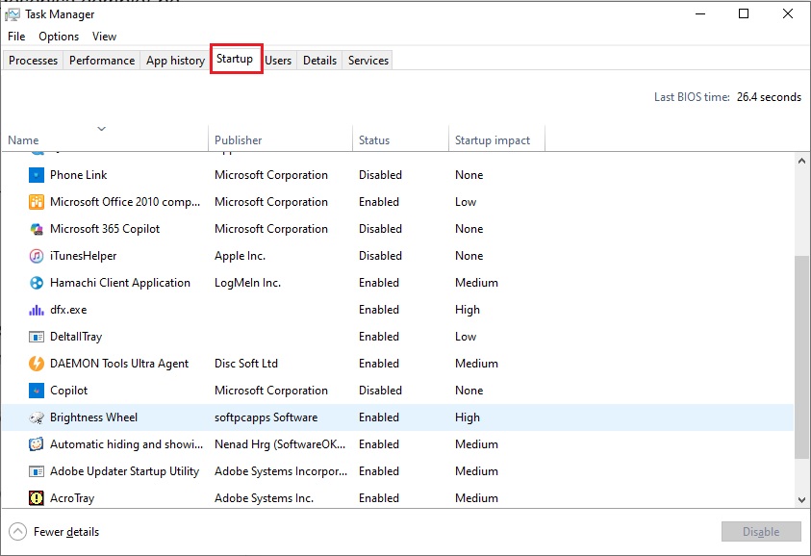
Task: Select the DeltallTray entry name
Action: tap(76, 337)
